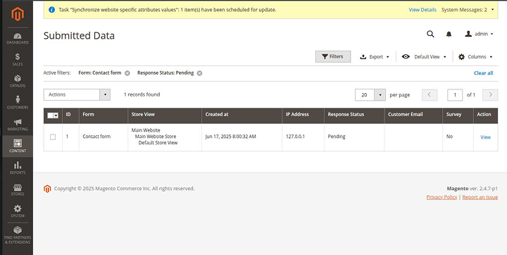Screen dimensions: 507x255
Task: Tick the checkbox for record ID 1
Action: click(x=53, y=137)
